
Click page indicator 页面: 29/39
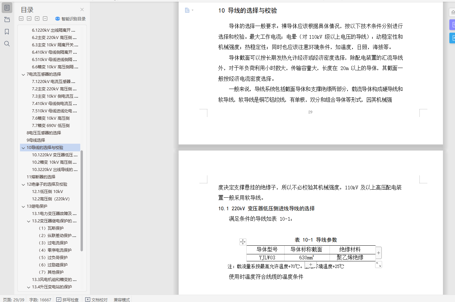14,300
